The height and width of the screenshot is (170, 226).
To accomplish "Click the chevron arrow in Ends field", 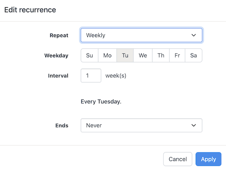I will pyautogui.click(x=193, y=125).
